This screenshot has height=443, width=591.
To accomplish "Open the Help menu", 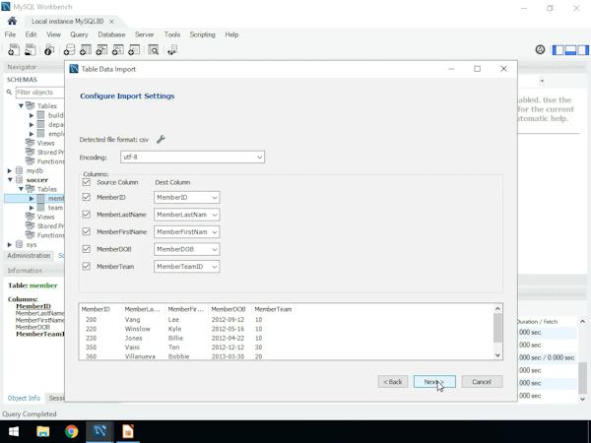I will [231, 34].
